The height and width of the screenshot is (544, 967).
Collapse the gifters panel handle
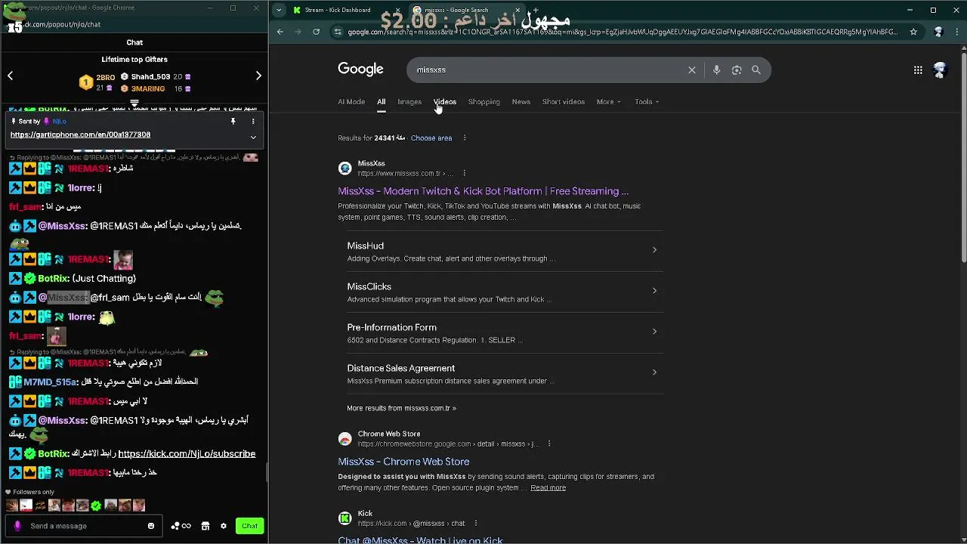point(134,103)
